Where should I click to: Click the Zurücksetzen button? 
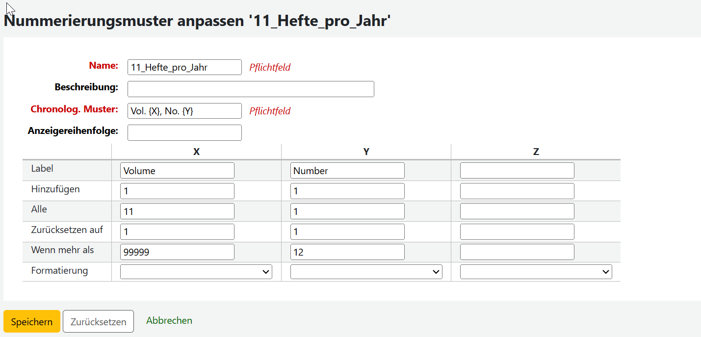tap(98, 322)
